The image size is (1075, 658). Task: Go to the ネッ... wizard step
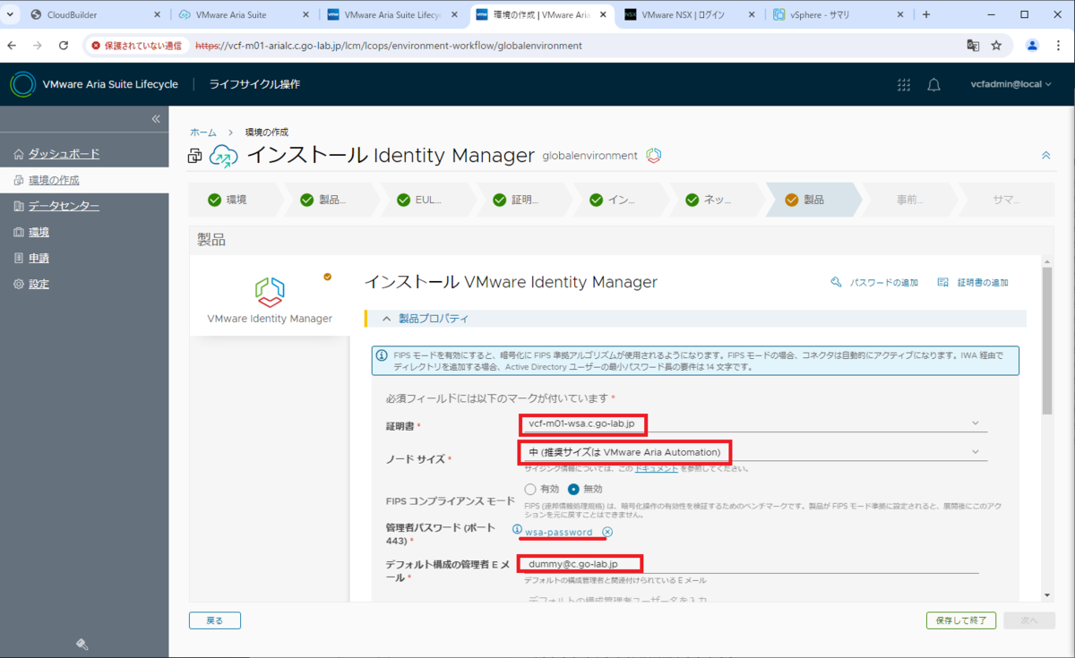(718, 200)
